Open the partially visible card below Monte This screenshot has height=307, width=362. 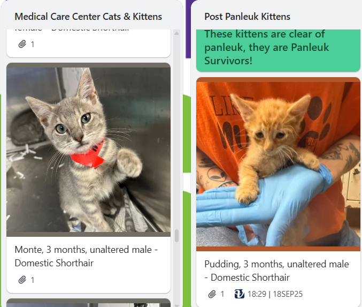click(x=88, y=303)
